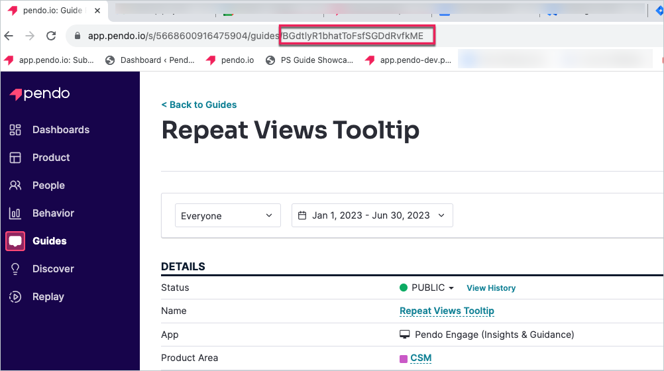
Task: Click the Pendo Engage (Insights & Guidance) text
Action: (494, 335)
